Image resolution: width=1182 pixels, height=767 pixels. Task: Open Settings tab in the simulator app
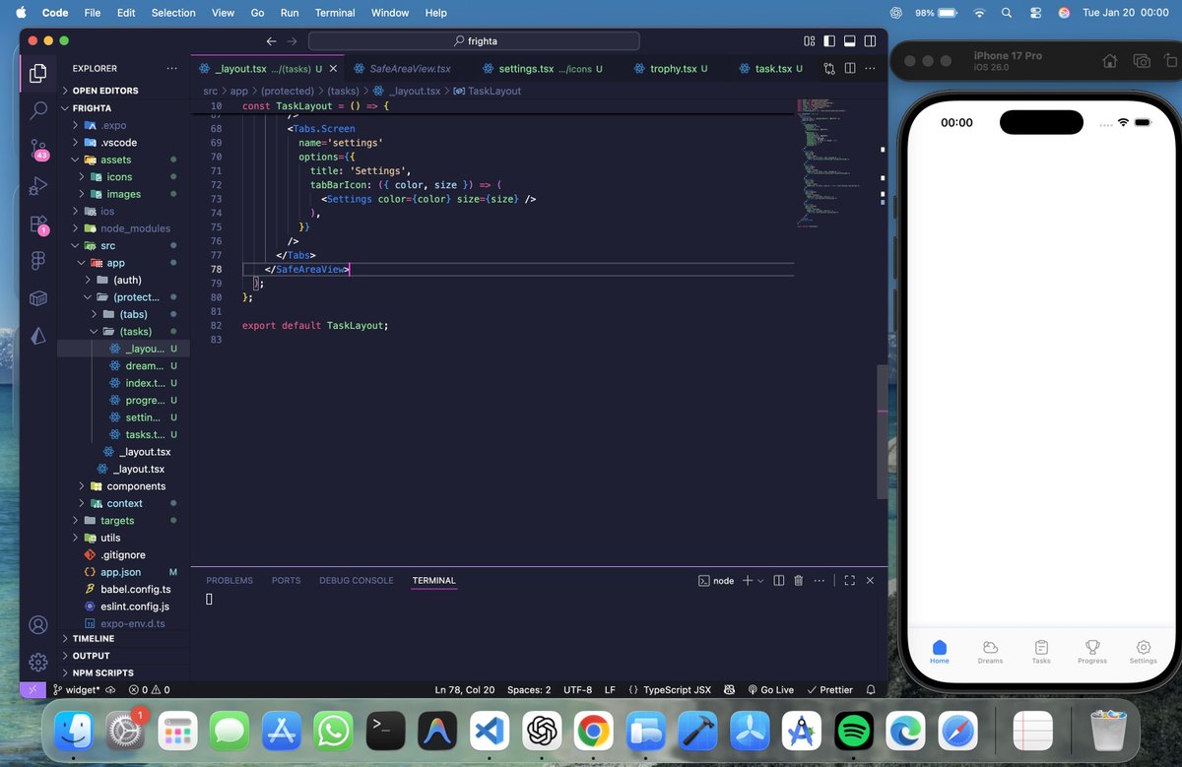(1143, 652)
